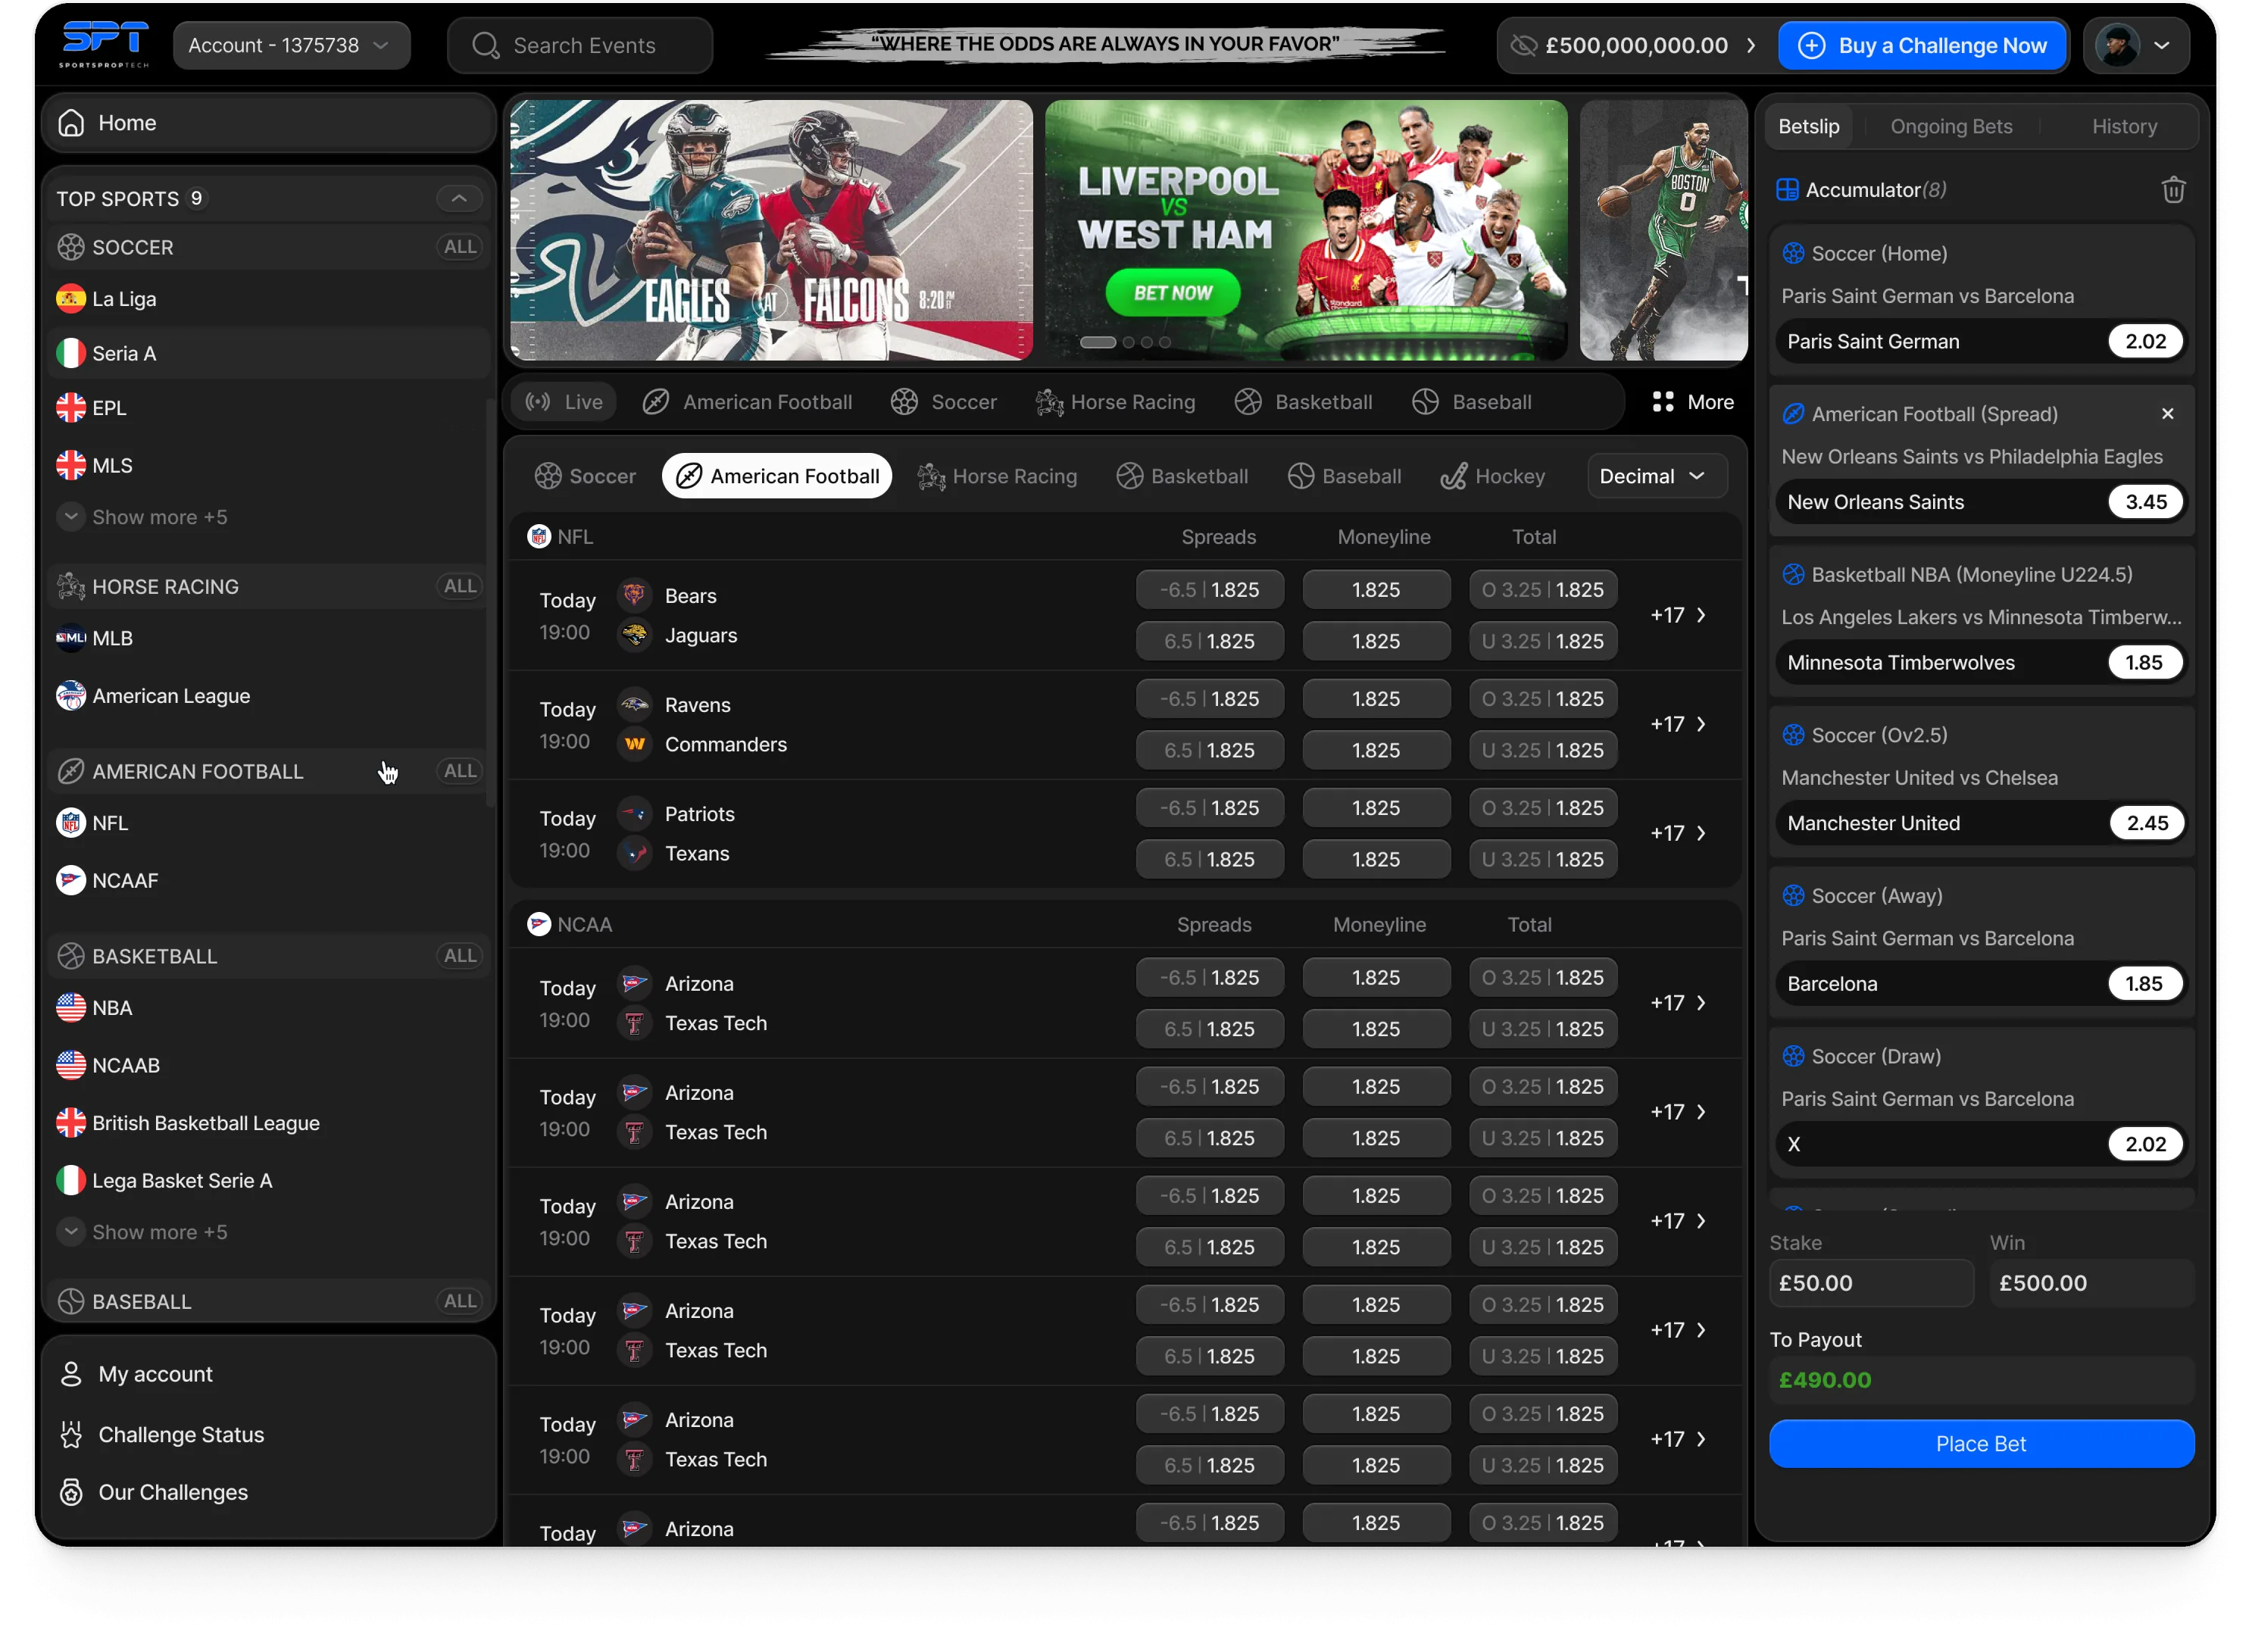Toggle balance visibility with the eye icon
The width and height of the screenshot is (2252, 1652).
point(1522,46)
